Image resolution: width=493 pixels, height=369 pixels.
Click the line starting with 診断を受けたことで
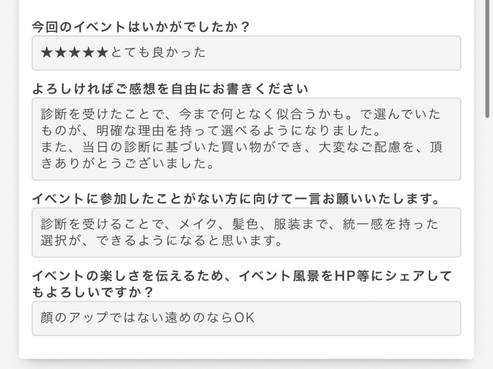(241, 114)
